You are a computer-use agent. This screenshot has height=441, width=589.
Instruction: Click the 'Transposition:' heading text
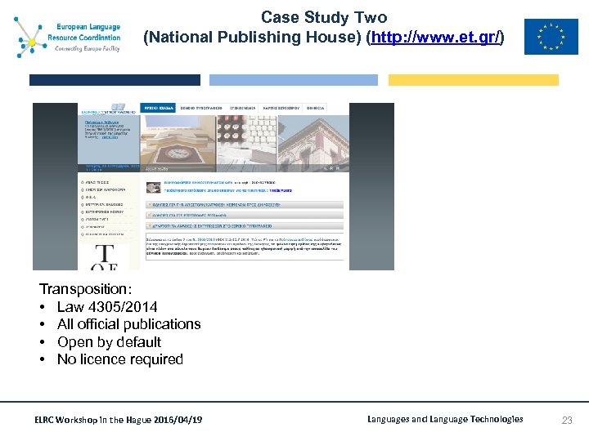[86, 289]
